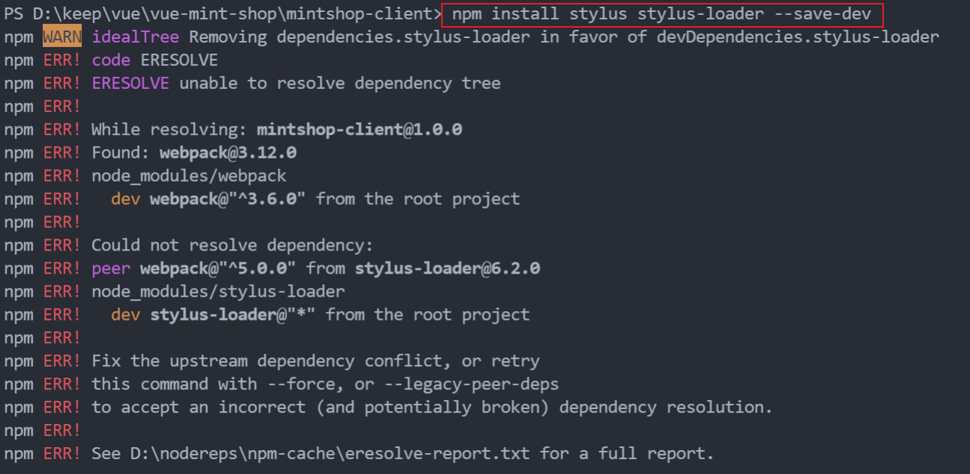Click the mintshop-client@1.0.0 package name
Viewport: 970px width, 474px height.
[x=360, y=129]
